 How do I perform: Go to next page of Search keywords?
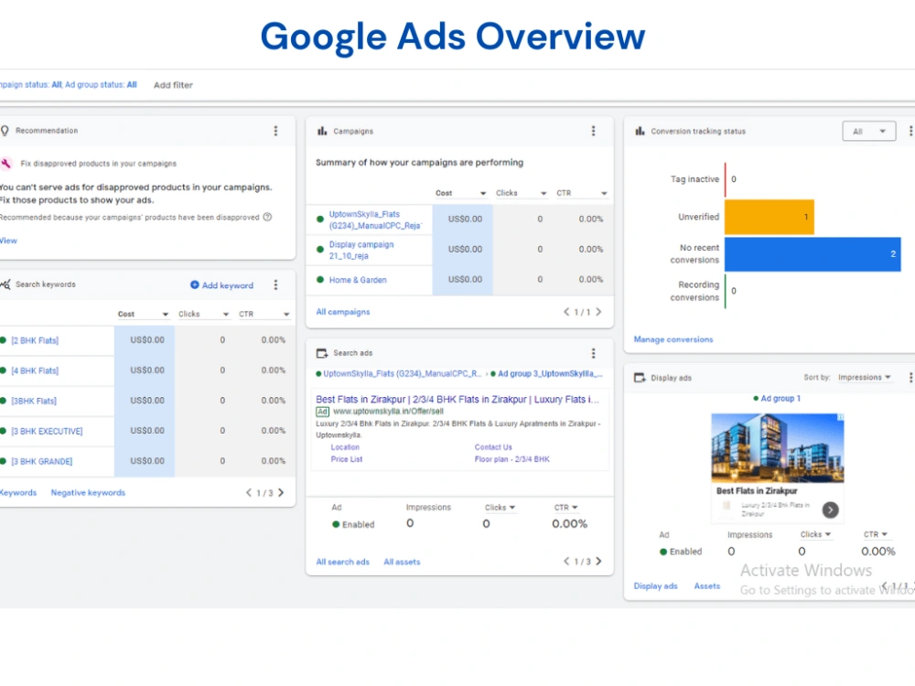click(x=281, y=492)
